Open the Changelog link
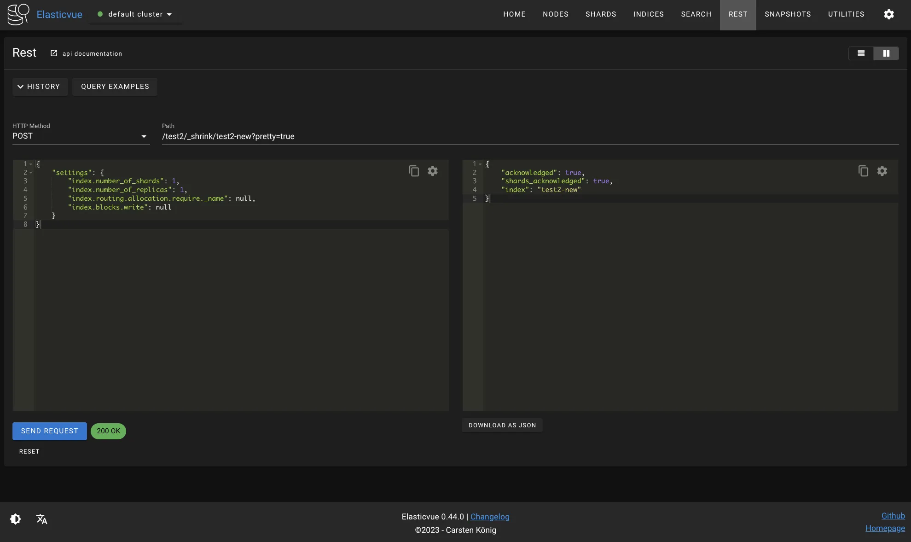 coord(489,517)
